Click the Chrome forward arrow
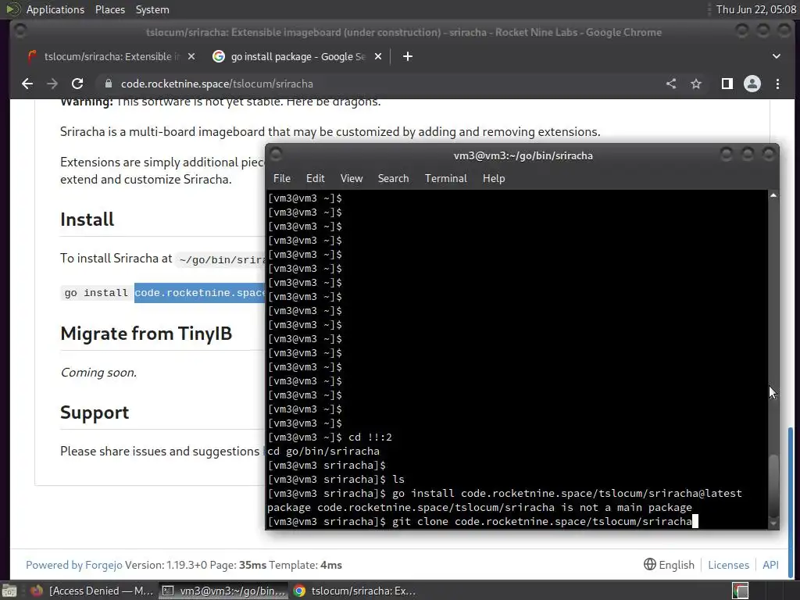The height and width of the screenshot is (600, 800). pos(52,84)
